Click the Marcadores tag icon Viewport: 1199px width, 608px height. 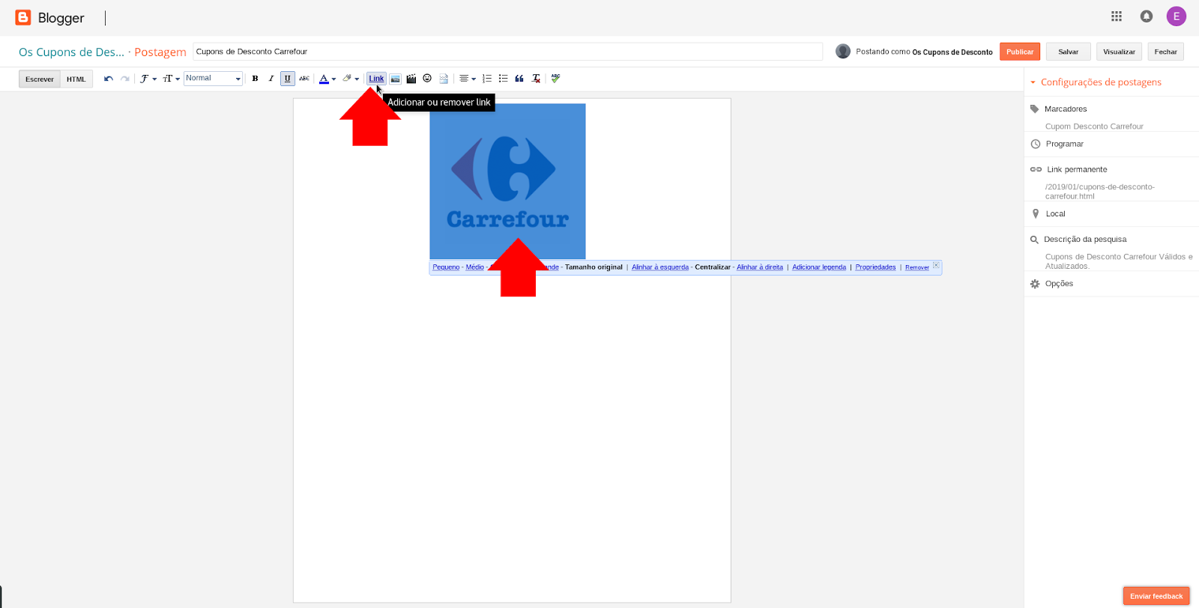[1035, 109]
